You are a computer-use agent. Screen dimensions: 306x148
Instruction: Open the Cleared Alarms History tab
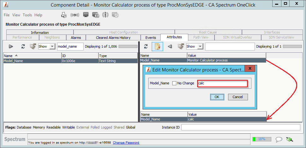point(113,37)
